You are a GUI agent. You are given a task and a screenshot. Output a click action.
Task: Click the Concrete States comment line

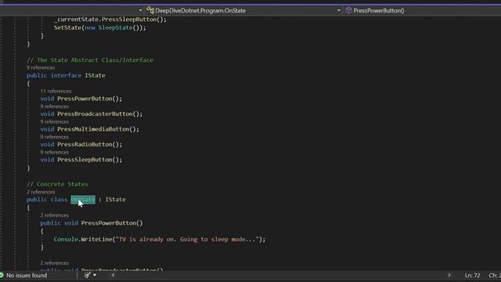coord(57,184)
